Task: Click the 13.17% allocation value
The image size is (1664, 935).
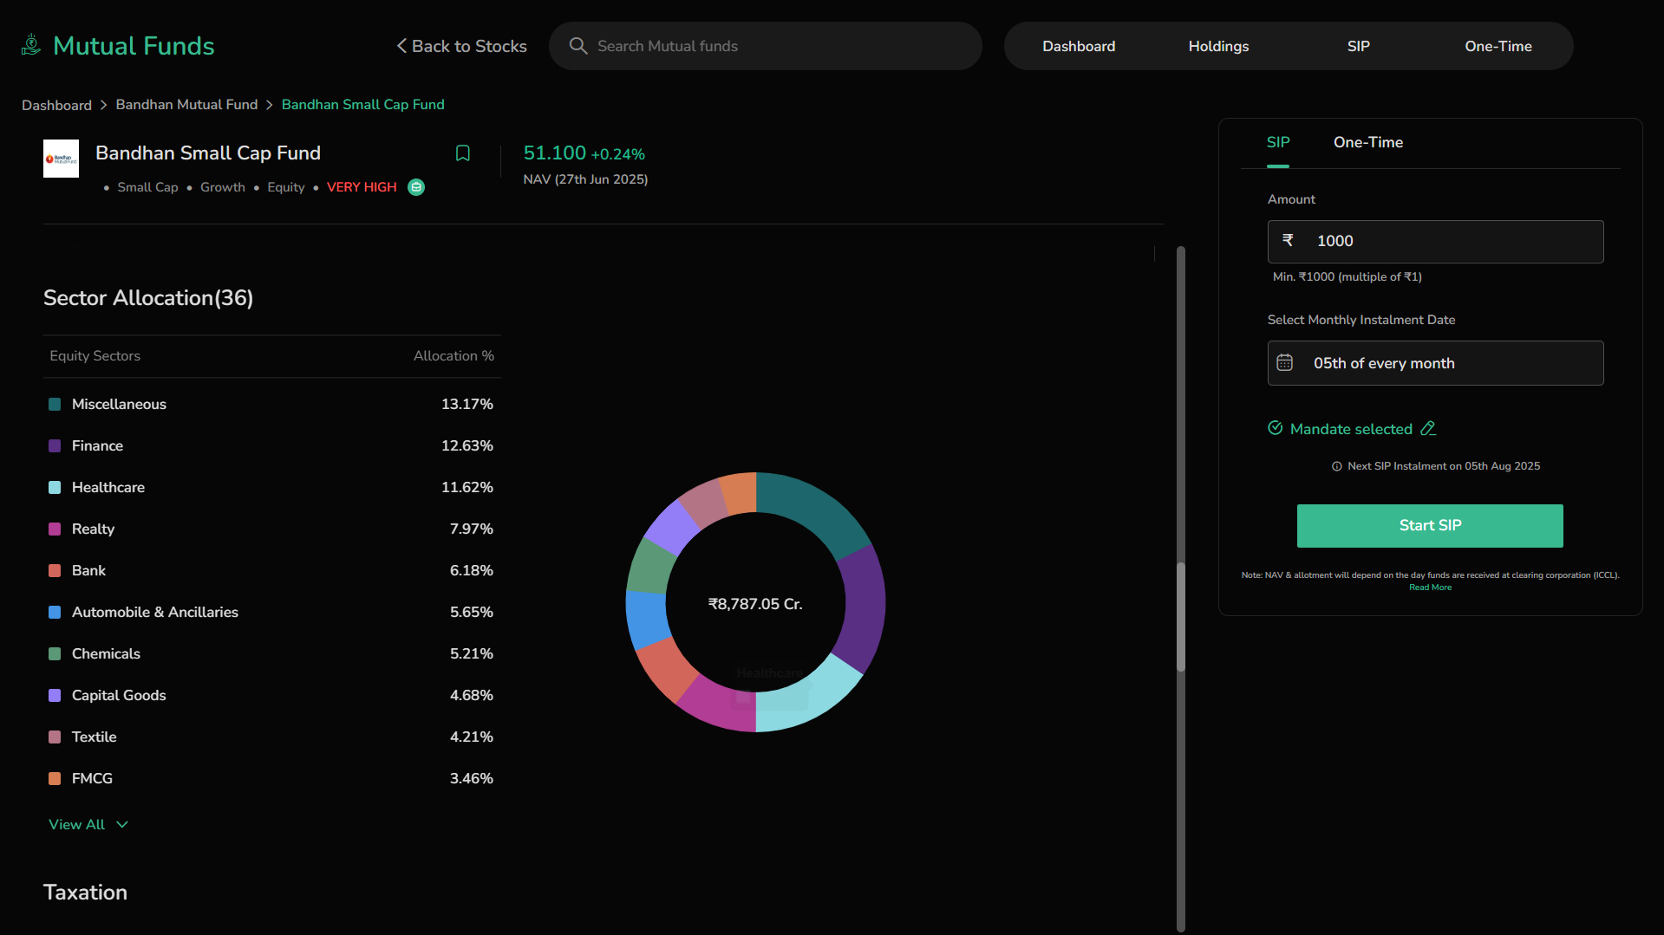Action: coord(467,405)
